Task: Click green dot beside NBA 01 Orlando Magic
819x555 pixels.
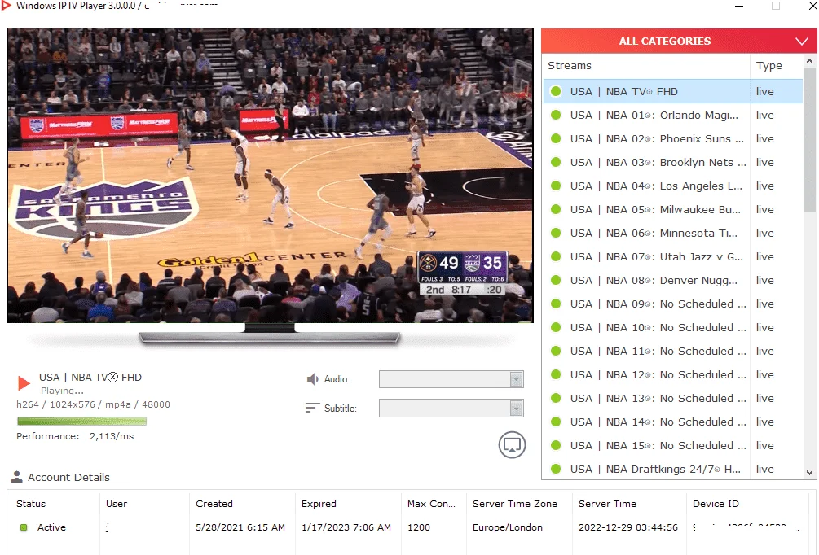Action: pos(556,115)
